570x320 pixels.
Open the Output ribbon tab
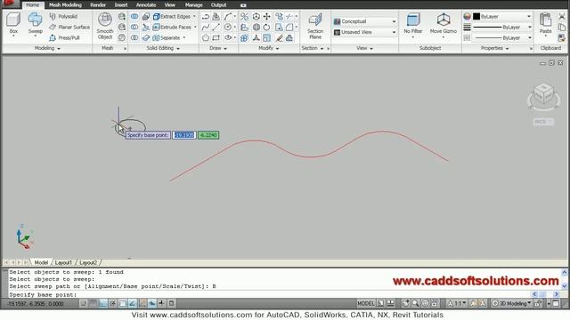218,5
